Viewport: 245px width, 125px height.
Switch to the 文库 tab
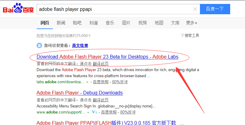175,23
